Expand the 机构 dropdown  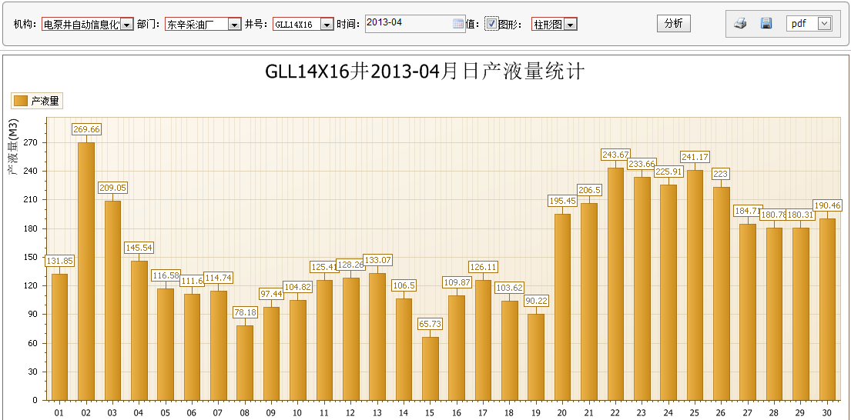pos(127,25)
